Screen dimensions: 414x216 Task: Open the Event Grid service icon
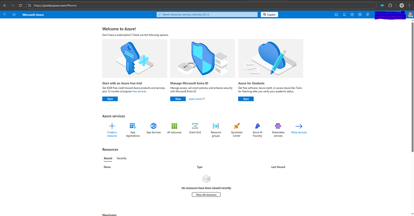point(195,126)
